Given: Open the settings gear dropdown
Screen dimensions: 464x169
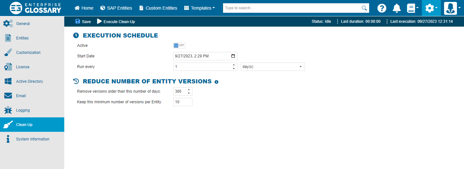Looking at the screenshot, I should coord(431,8).
